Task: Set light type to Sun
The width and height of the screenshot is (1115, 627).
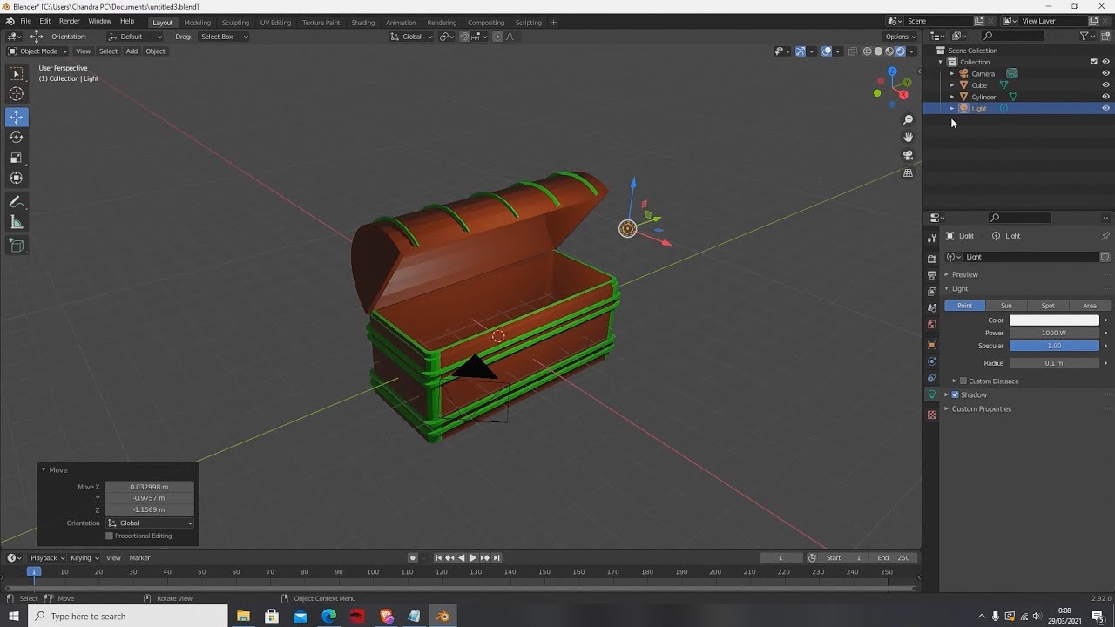Action: click(x=1006, y=306)
